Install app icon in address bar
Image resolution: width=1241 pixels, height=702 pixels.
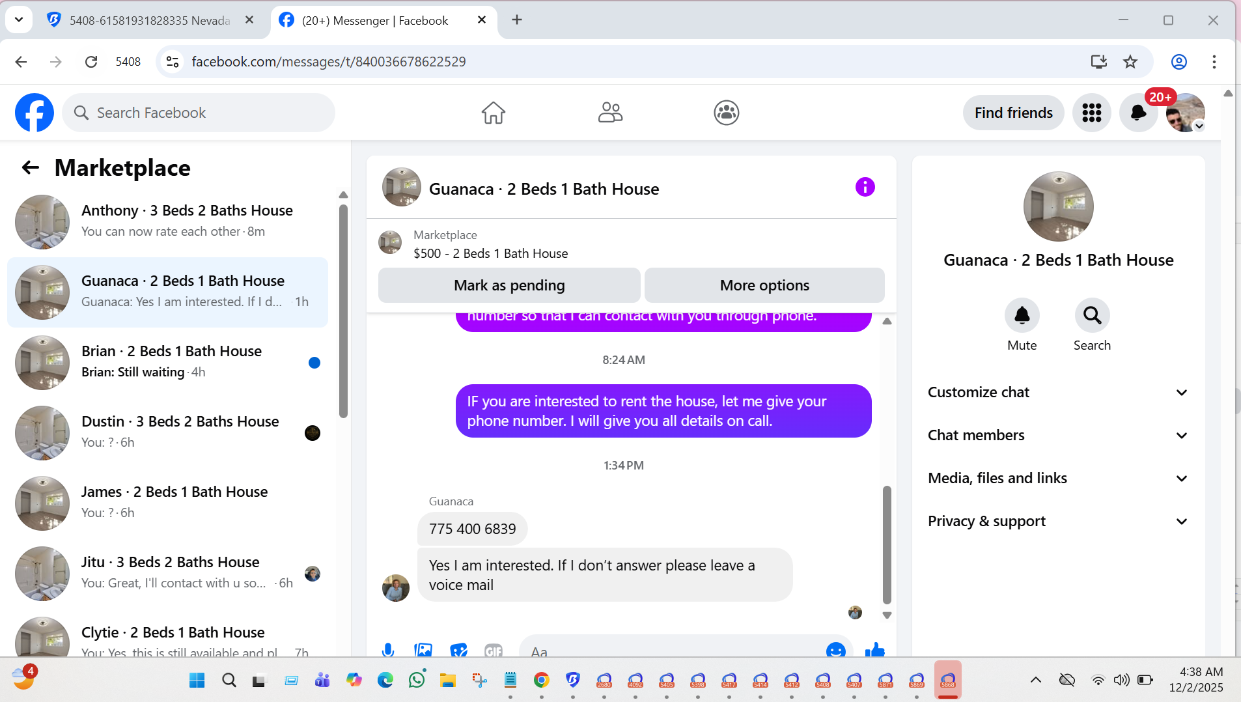tap(1099, 62)
